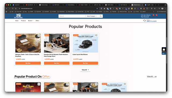
Task: Favorite the Ramadan Gift Set product
Action: pos(67,35)
